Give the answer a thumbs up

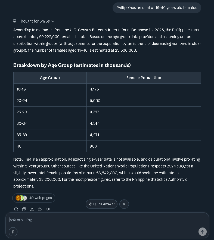(x=40, y=209)
